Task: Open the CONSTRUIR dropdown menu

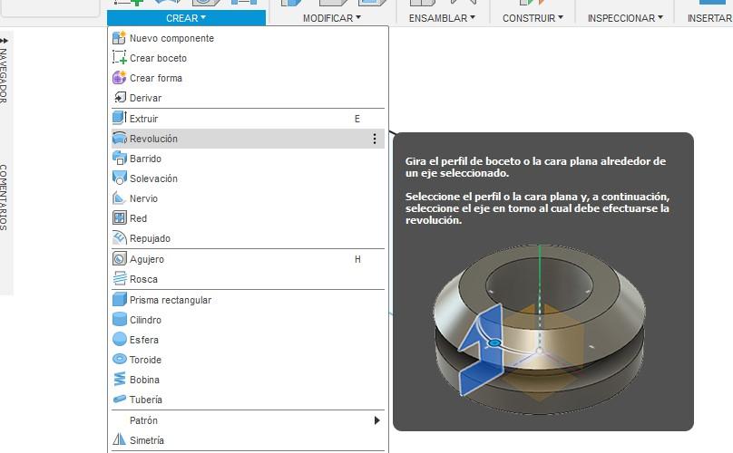Action: pyautogui.click(x=533, y=18)
